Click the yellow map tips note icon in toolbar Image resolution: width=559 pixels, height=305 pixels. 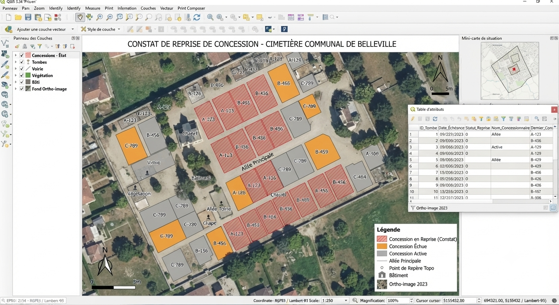(x=260, y=17)
